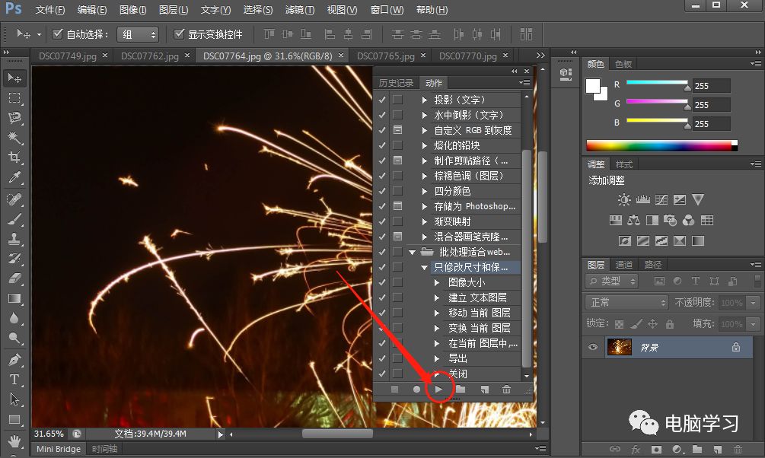The height and width of the screenshot is (458, 765).
Task: Delete action with trash icon in Actions panel
Action: tap(506, 390)
